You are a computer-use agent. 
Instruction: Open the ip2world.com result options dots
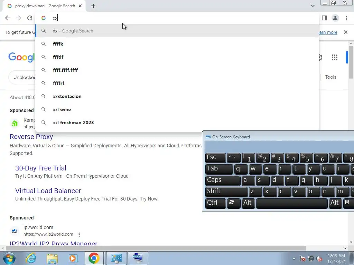(79, 235)
